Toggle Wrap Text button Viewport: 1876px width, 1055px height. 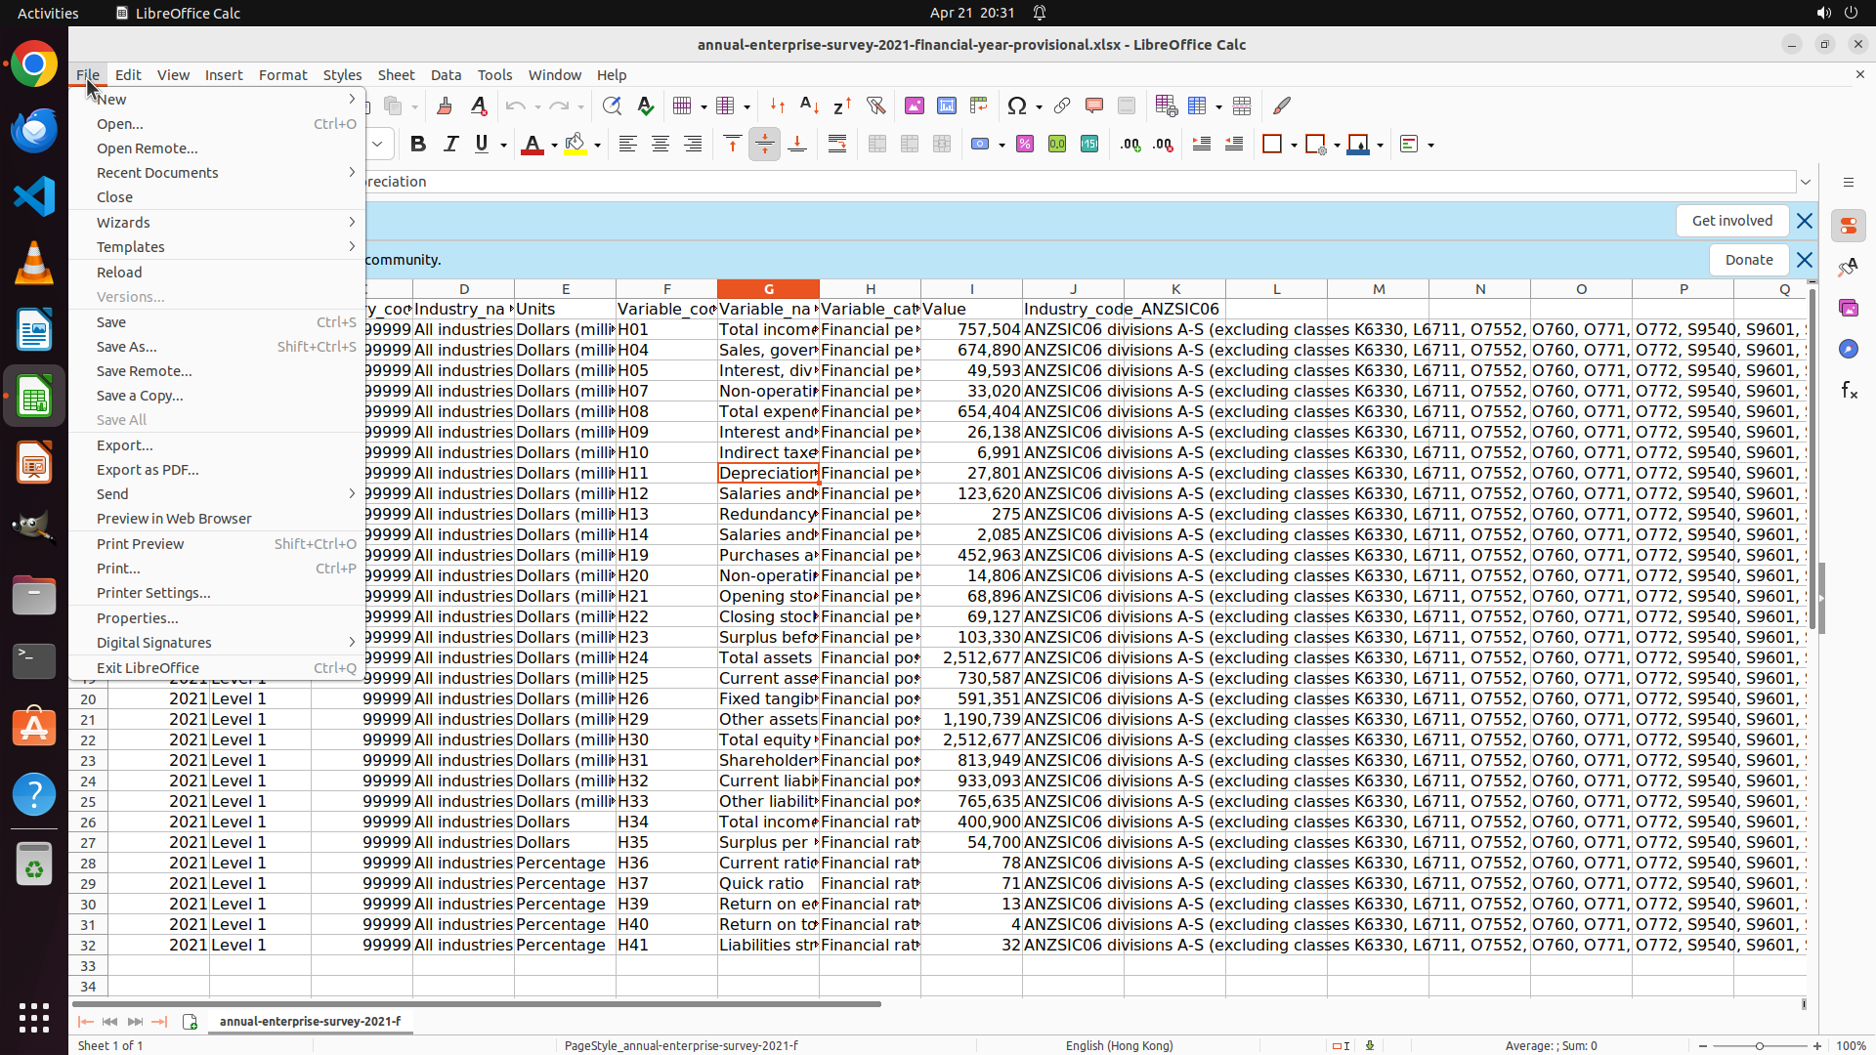pos(837,145)
